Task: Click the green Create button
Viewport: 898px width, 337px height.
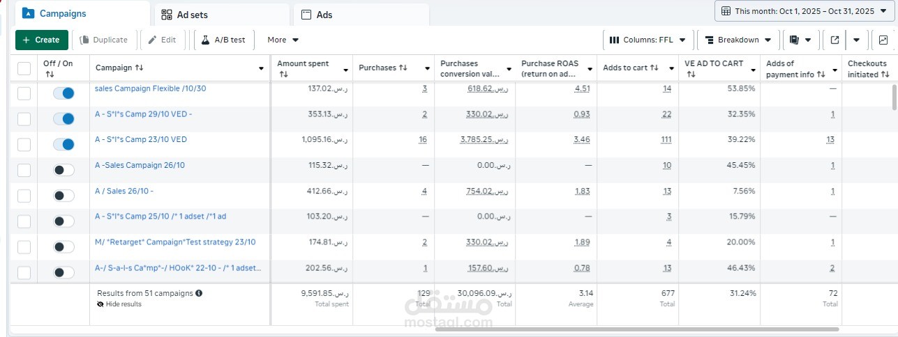Action: (x=42, y=40)
